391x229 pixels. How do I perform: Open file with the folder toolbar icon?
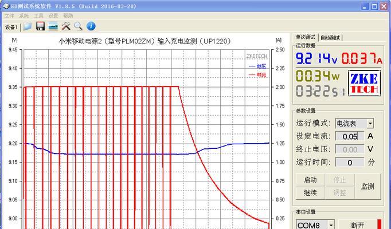[28, 26]
